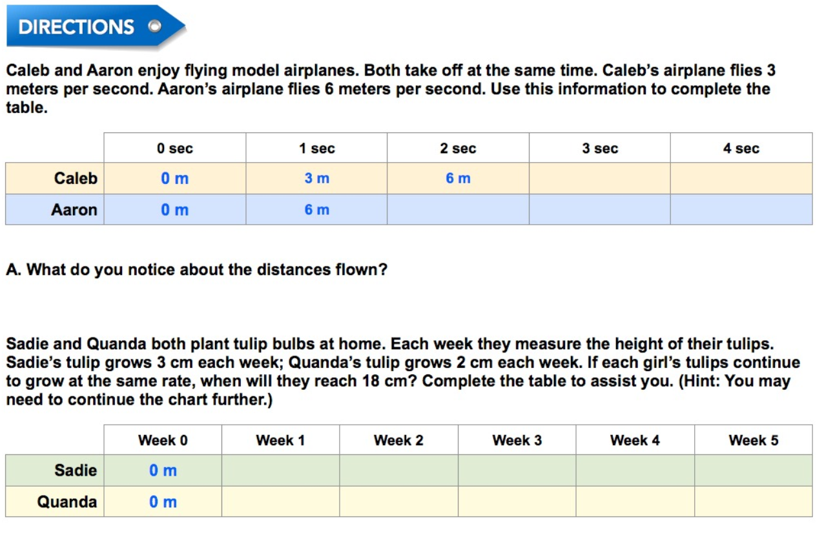Click the round bullet icon beside DIRECTIONS
This screenshot has height=537, width=824.
pos(154,27)
